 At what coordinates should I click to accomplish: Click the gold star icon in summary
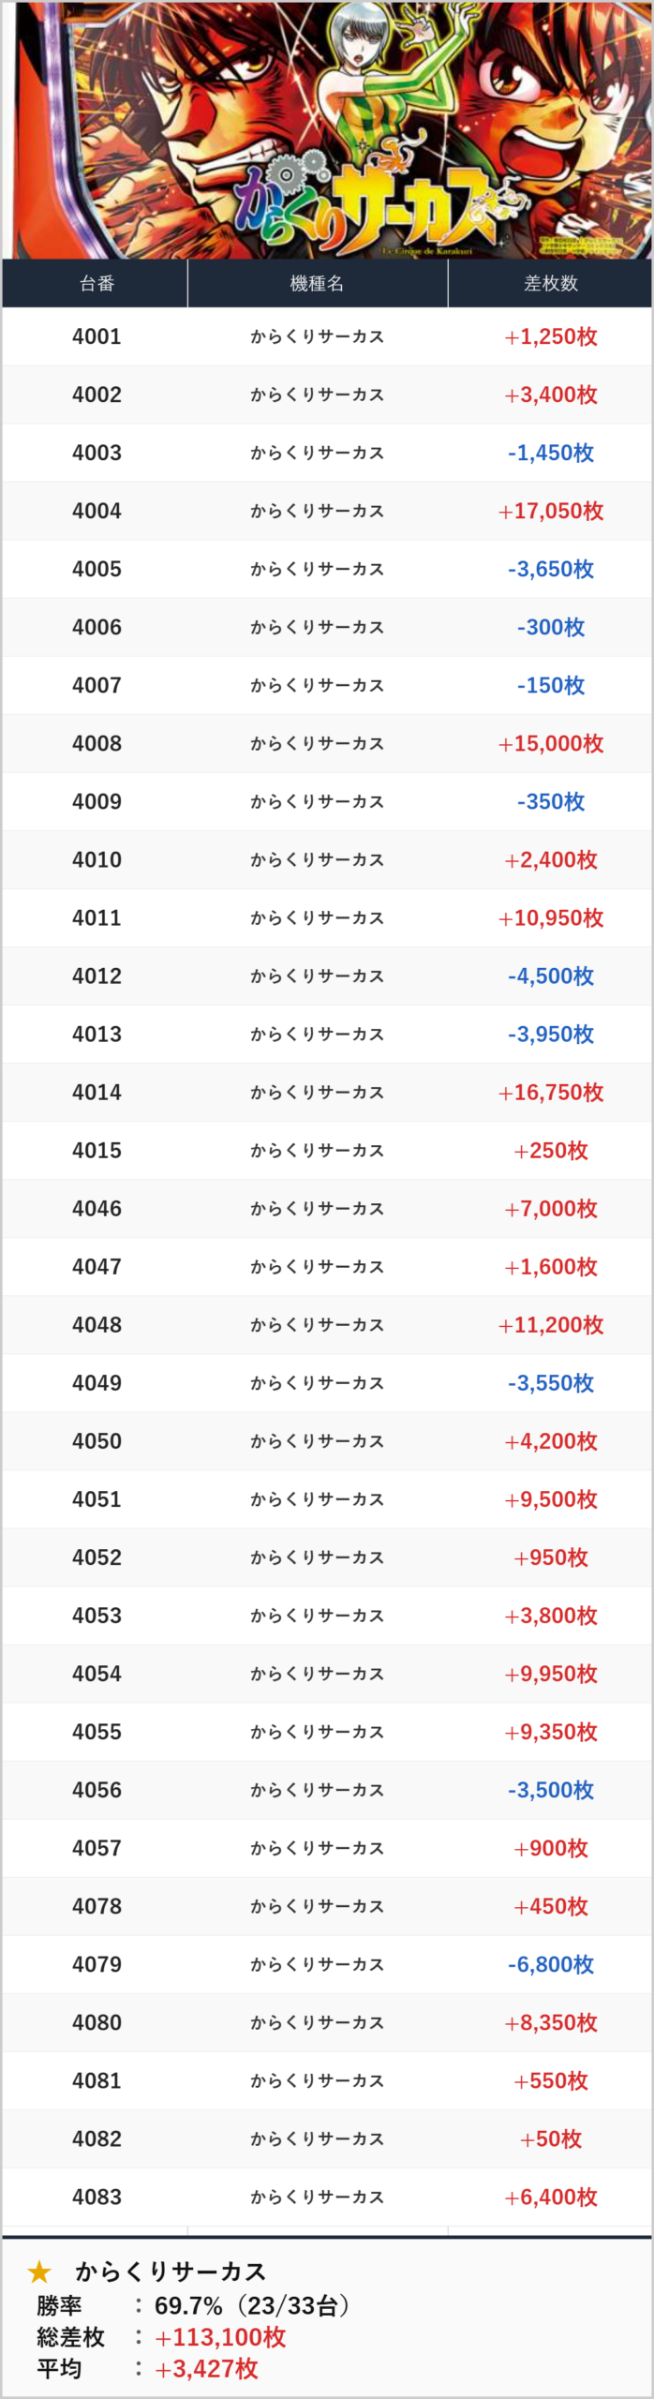pyautogui.click(x=39, y=2272)
